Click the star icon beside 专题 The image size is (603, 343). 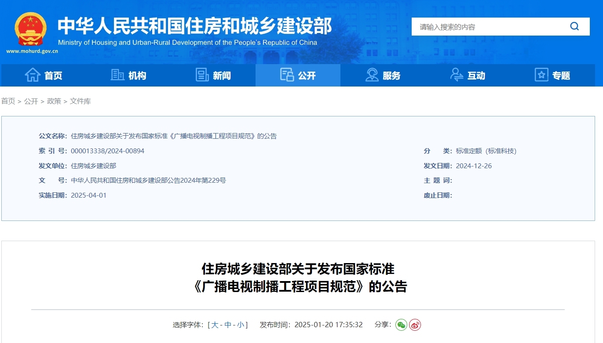541,75
